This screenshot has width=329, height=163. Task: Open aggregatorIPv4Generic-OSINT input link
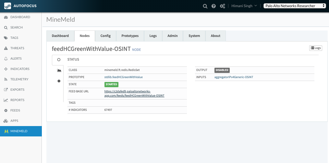(x=234, y=77)
